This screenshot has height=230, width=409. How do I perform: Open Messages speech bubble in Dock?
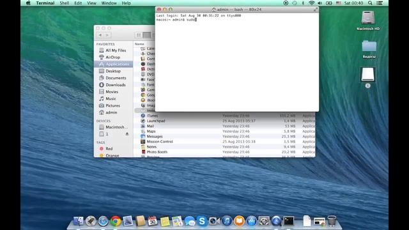190,221
